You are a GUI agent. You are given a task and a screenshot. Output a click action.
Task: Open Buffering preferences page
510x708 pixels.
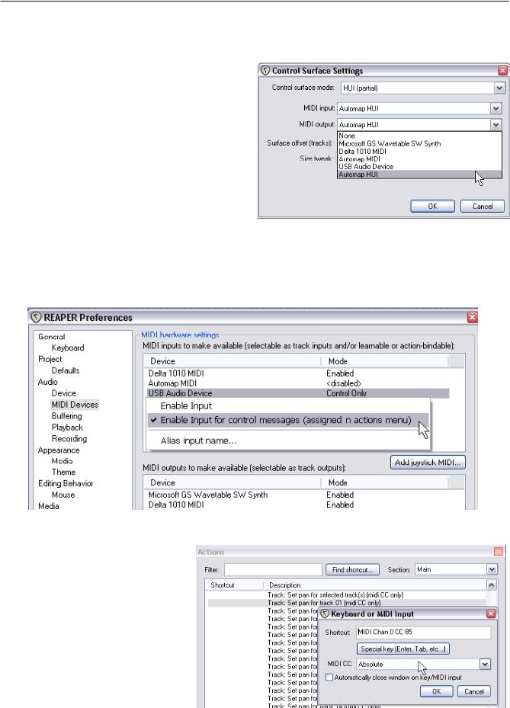tap(66, 416)
